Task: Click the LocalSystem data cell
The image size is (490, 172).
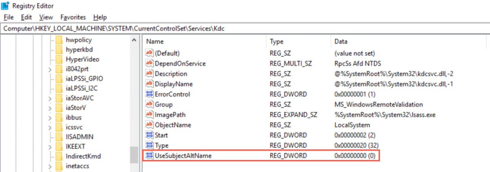Action: click(352, 125)
